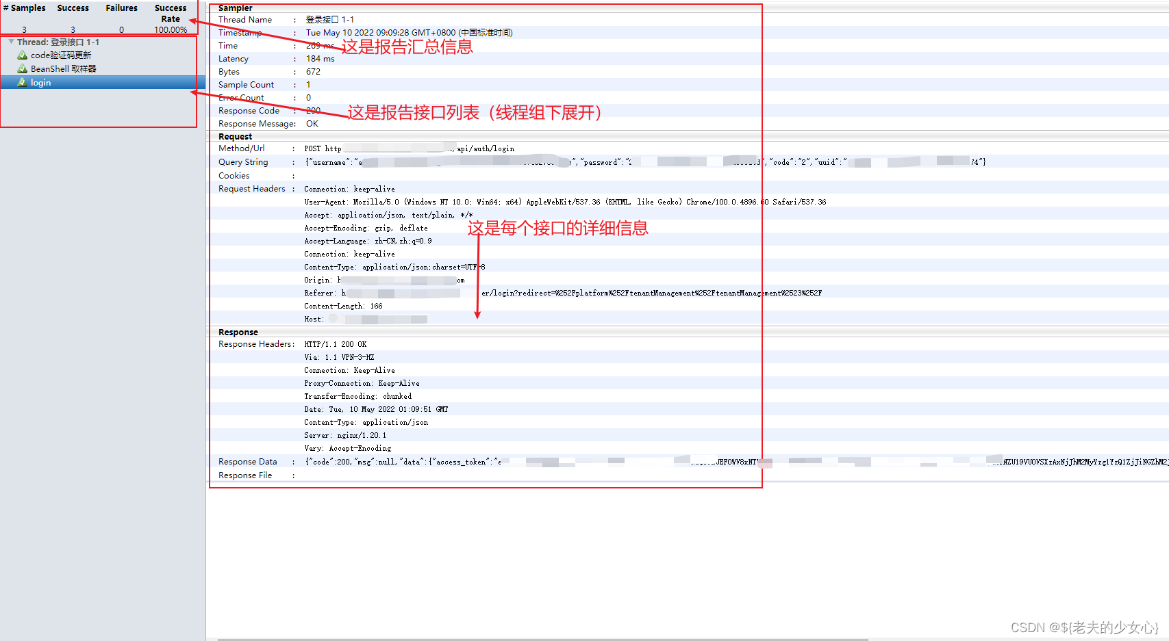This screenshot has height=641, width=1169.
Task: Click the Host header line
Action: coord(366,319)
